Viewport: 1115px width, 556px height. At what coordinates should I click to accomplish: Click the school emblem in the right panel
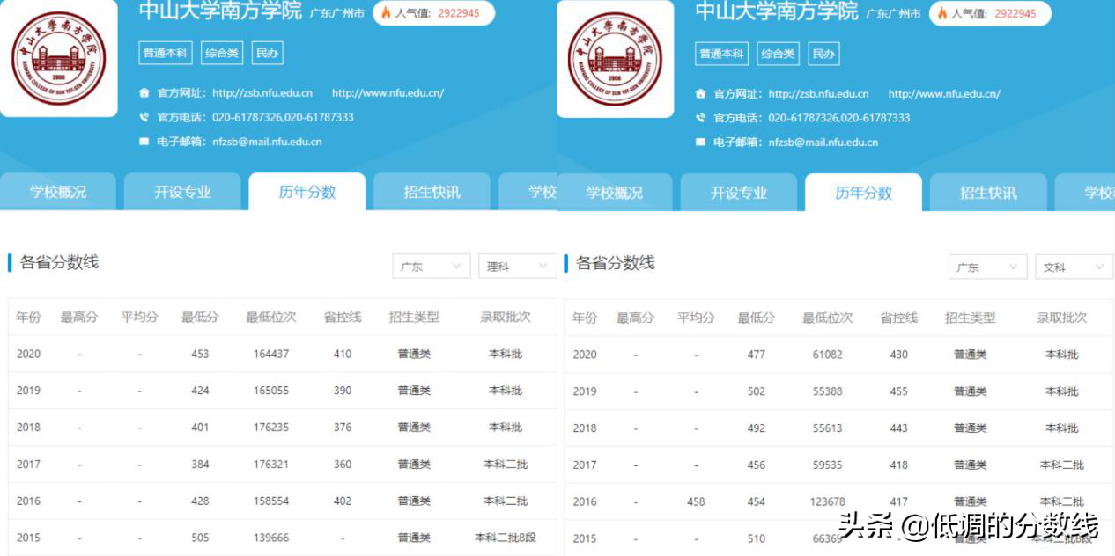[x=616, y=57]
